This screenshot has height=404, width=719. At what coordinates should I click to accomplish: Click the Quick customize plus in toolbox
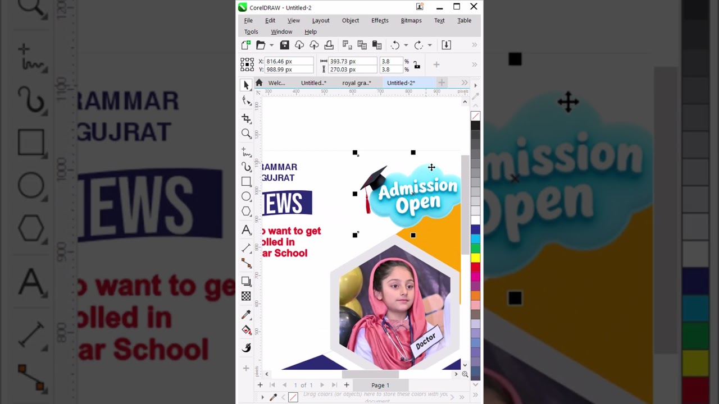click(246, 368)
